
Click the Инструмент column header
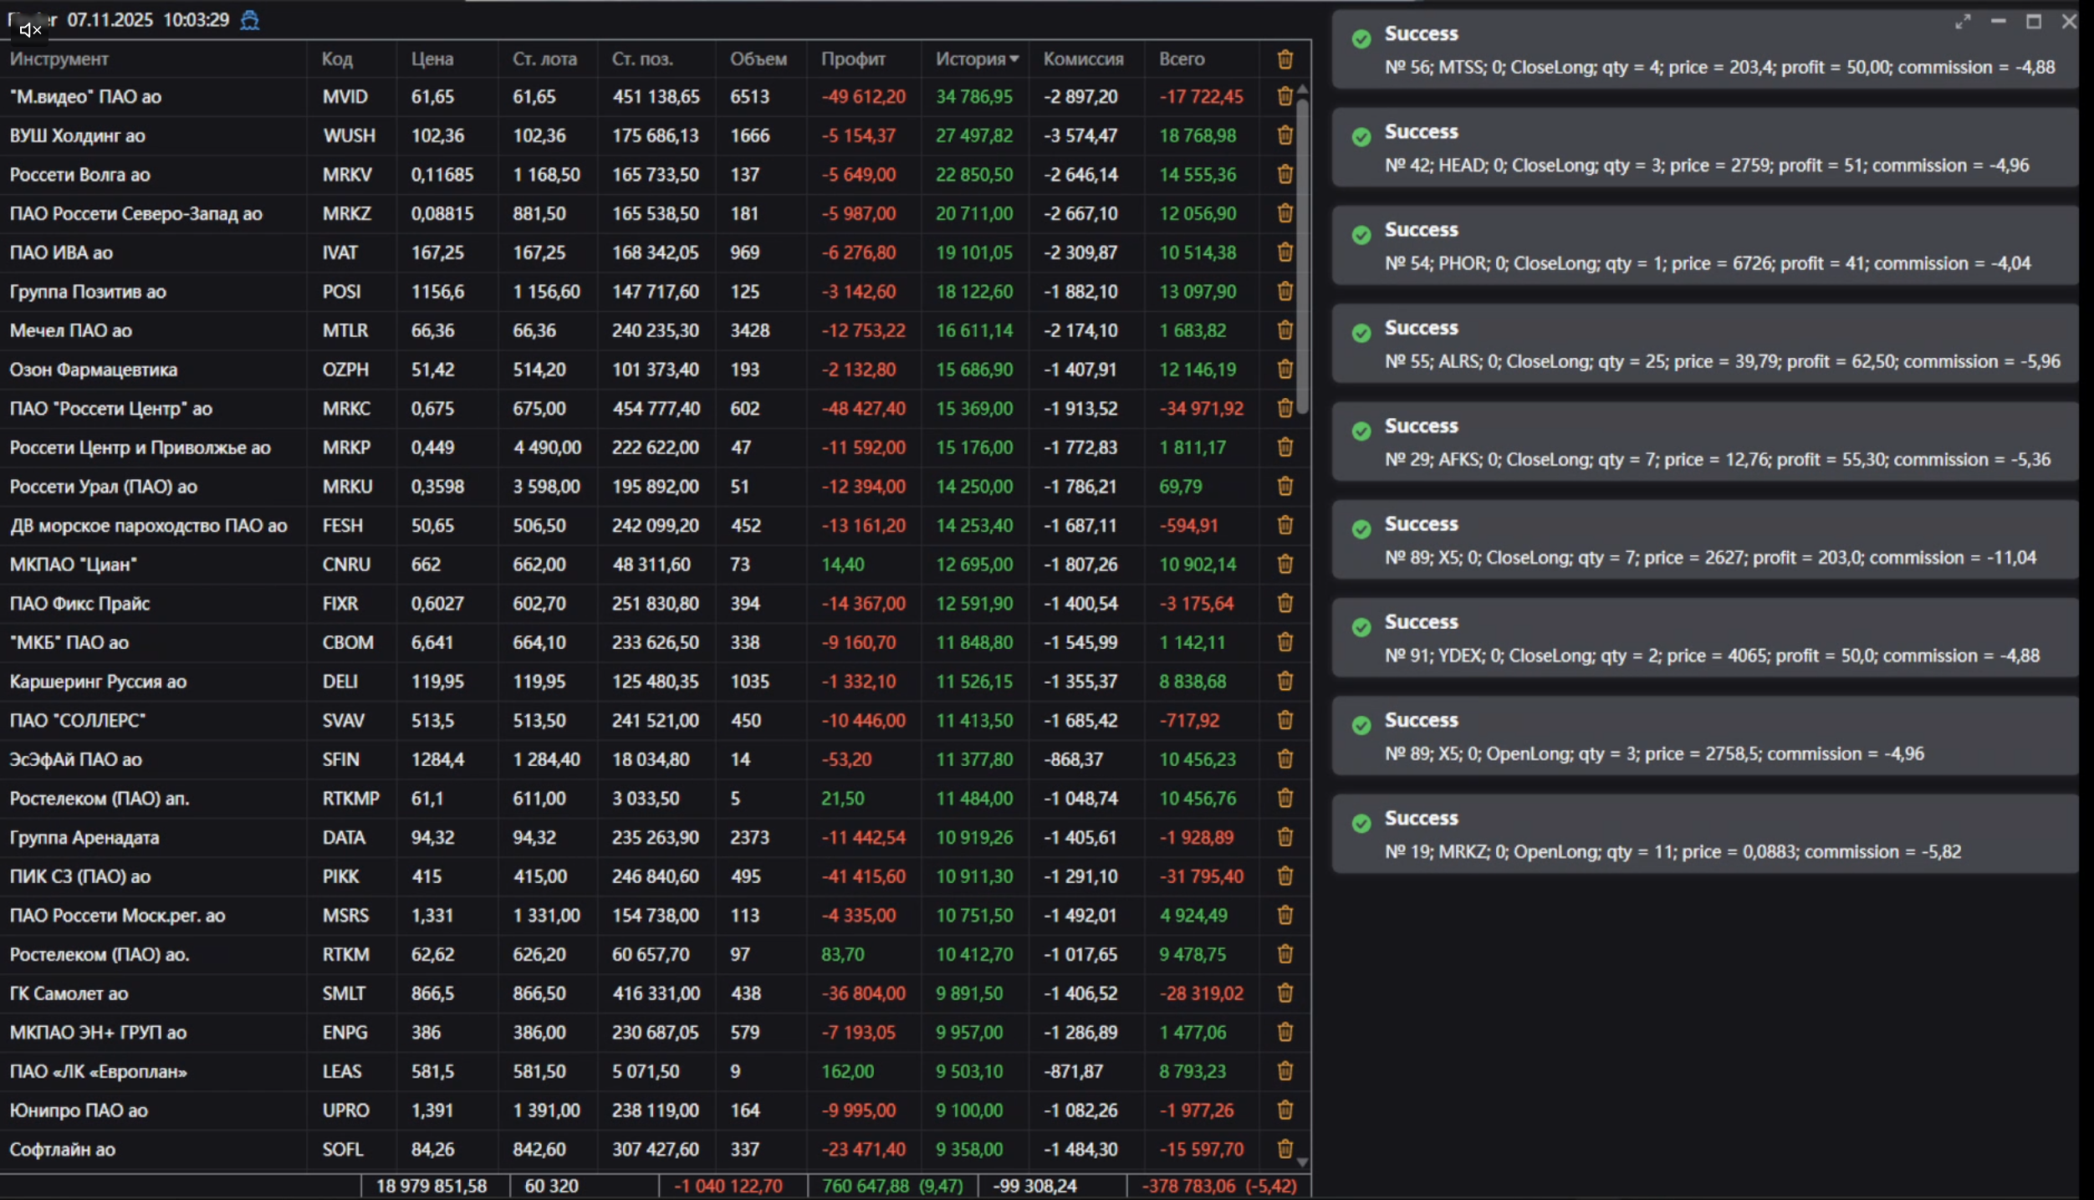[59, 59]
